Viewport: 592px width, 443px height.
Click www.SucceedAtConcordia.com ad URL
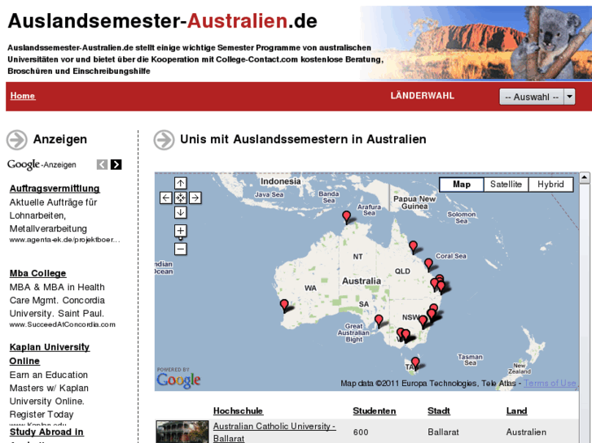(63, 324)
